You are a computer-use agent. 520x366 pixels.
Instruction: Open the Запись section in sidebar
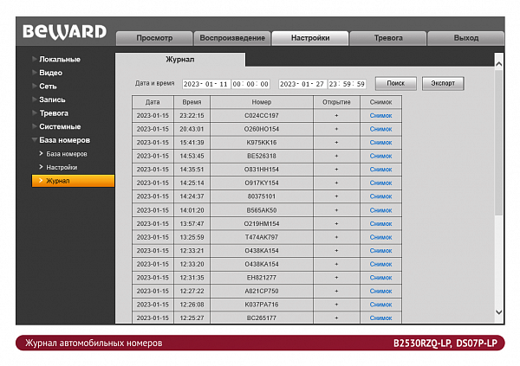52,100
